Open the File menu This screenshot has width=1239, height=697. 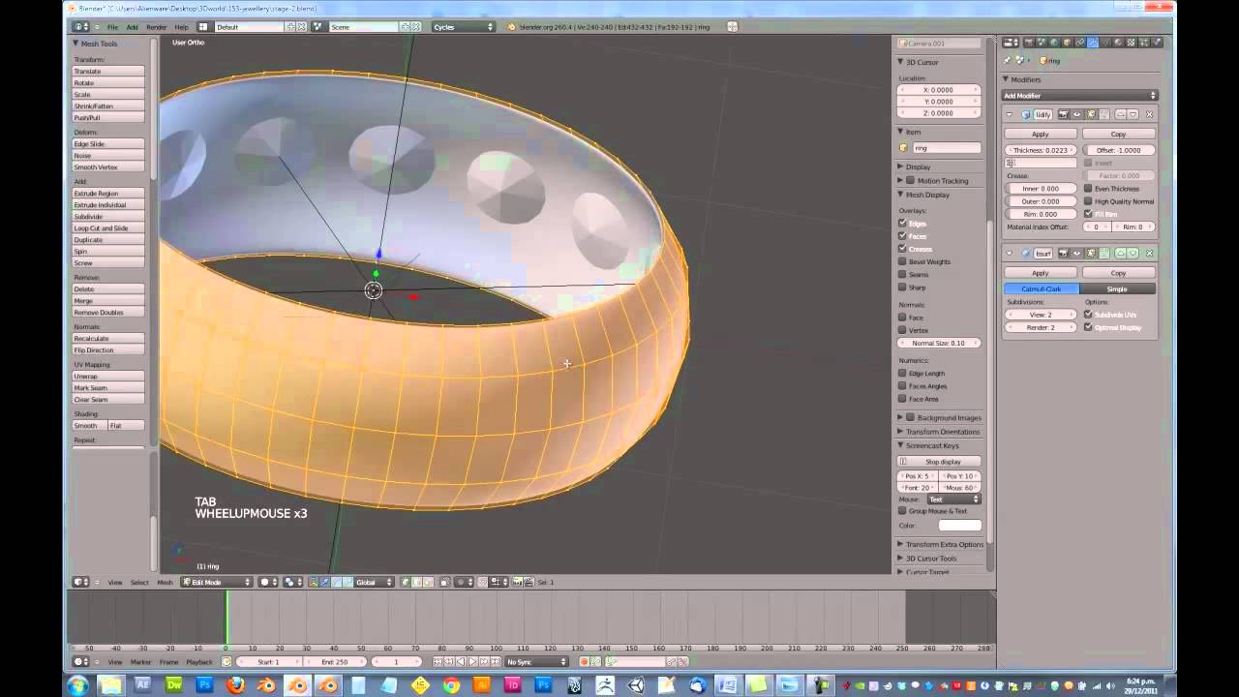point(112,27)
